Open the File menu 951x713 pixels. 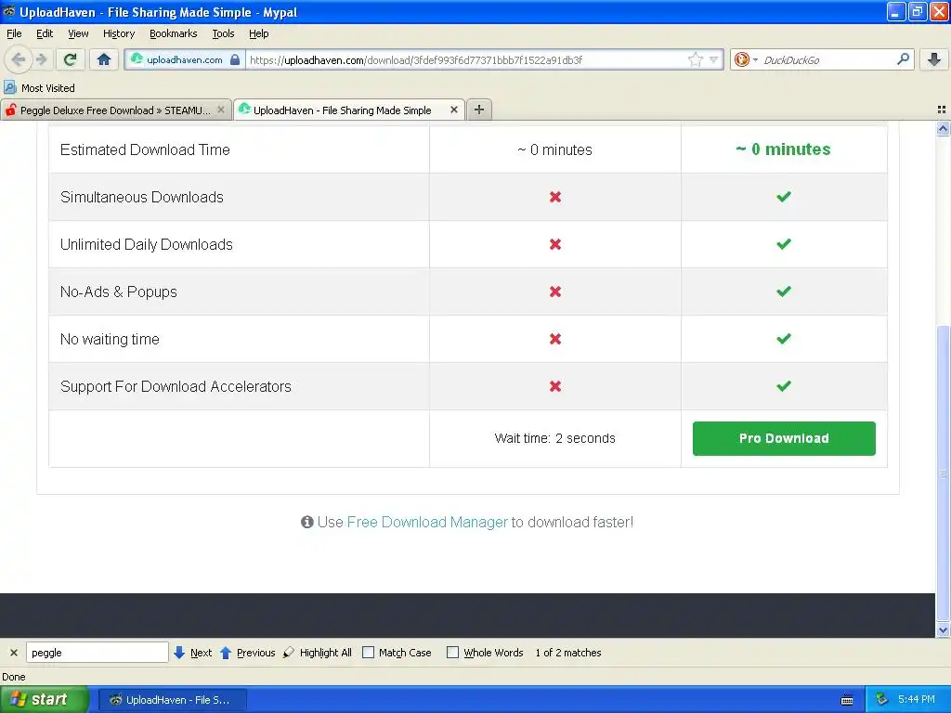pyautogui.click(x=14, y=33)
